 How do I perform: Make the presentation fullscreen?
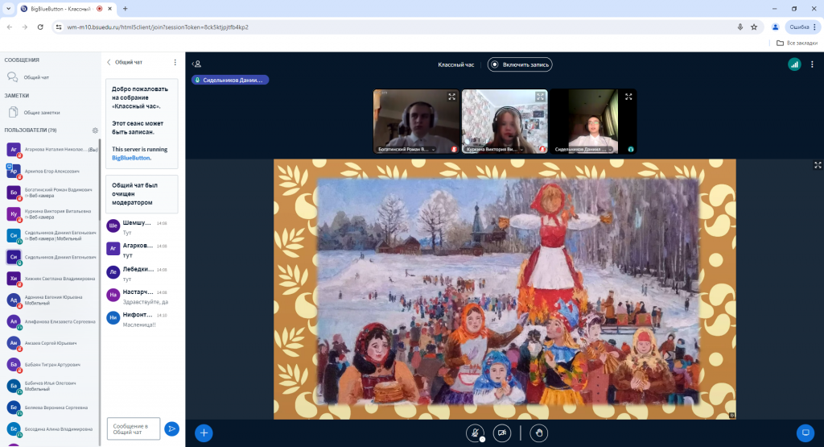pyautogui.click(x=818, y=165)
